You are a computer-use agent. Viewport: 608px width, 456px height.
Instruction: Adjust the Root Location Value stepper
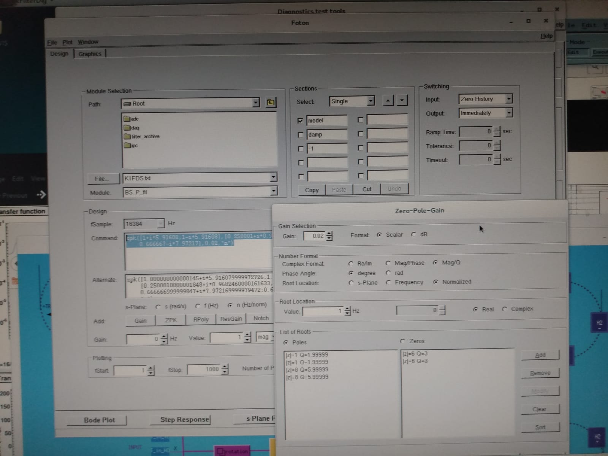(x=347, y=311)
